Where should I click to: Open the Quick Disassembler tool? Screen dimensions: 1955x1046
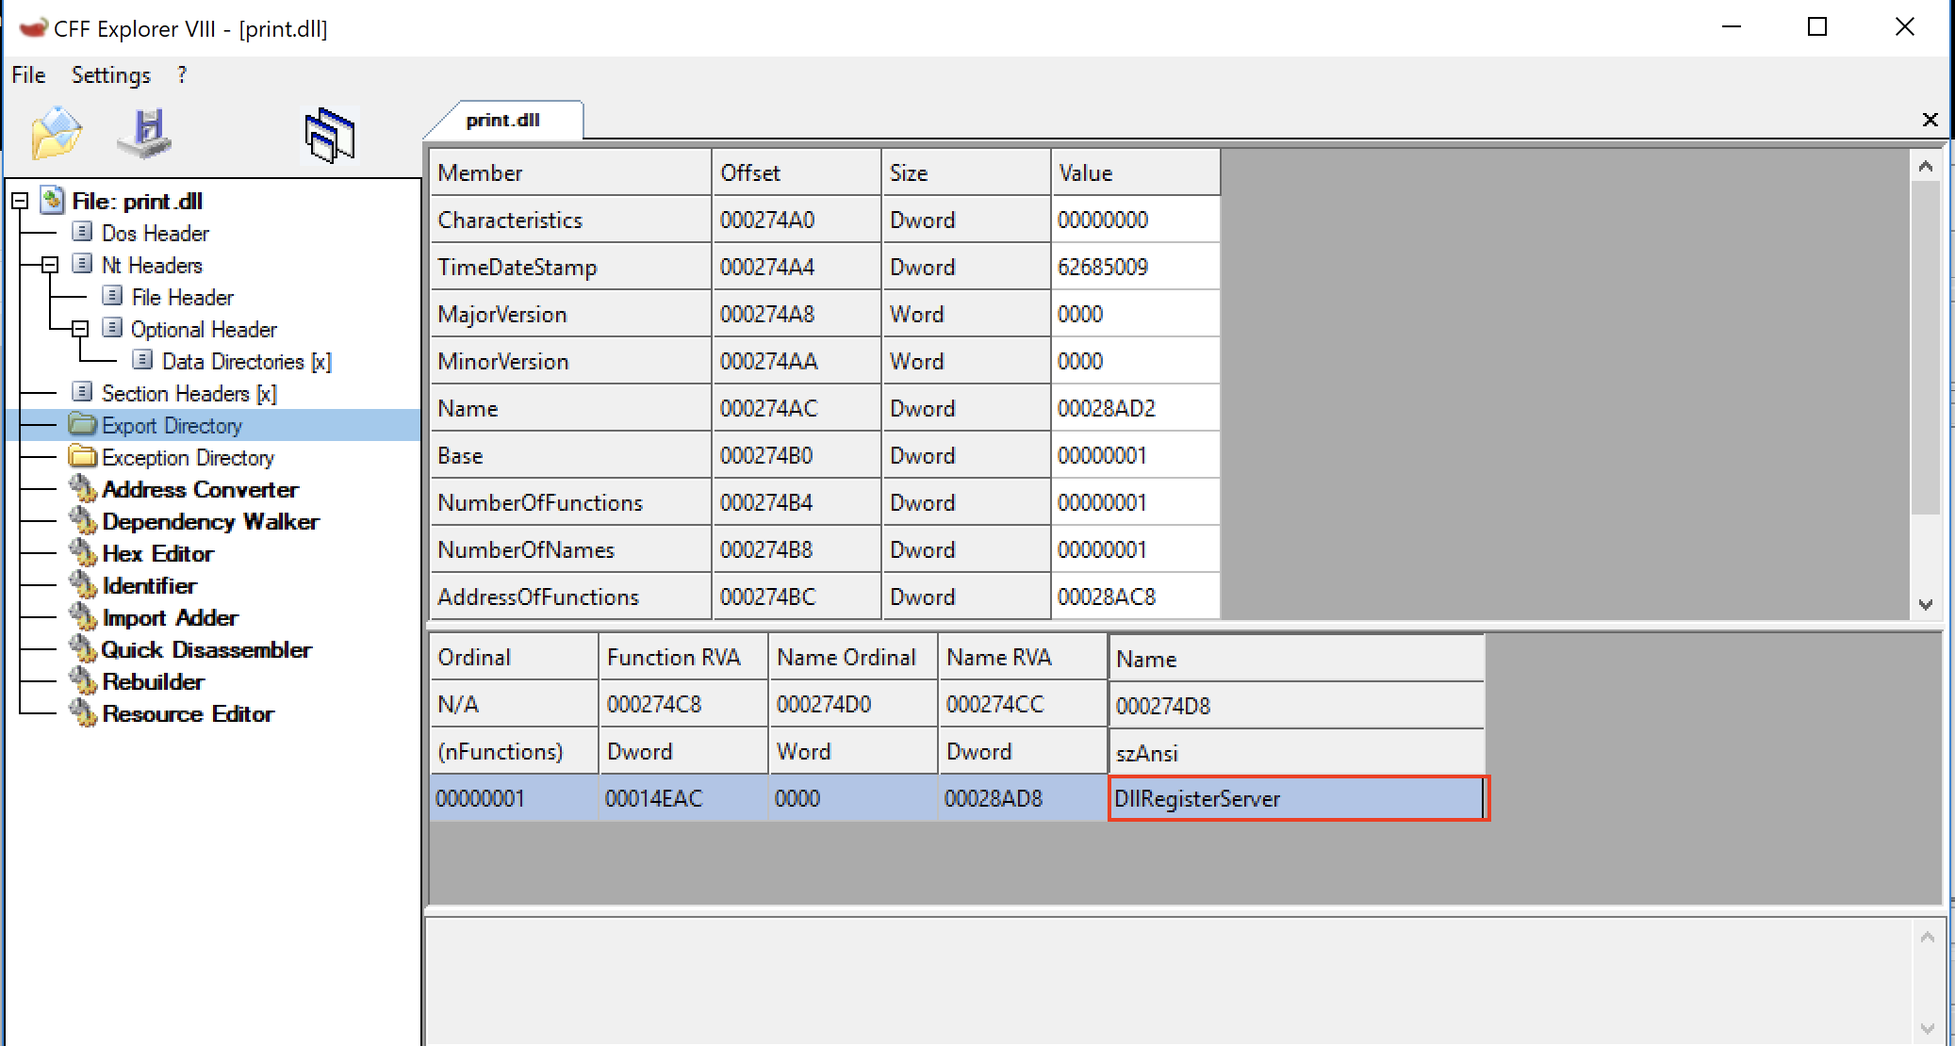[206, 649]
